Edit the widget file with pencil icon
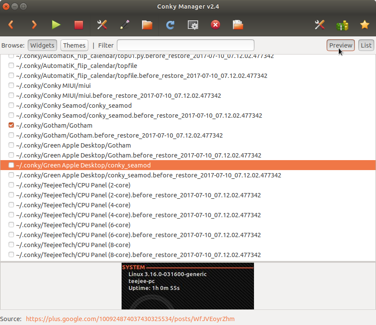 [x=125, y=25]
